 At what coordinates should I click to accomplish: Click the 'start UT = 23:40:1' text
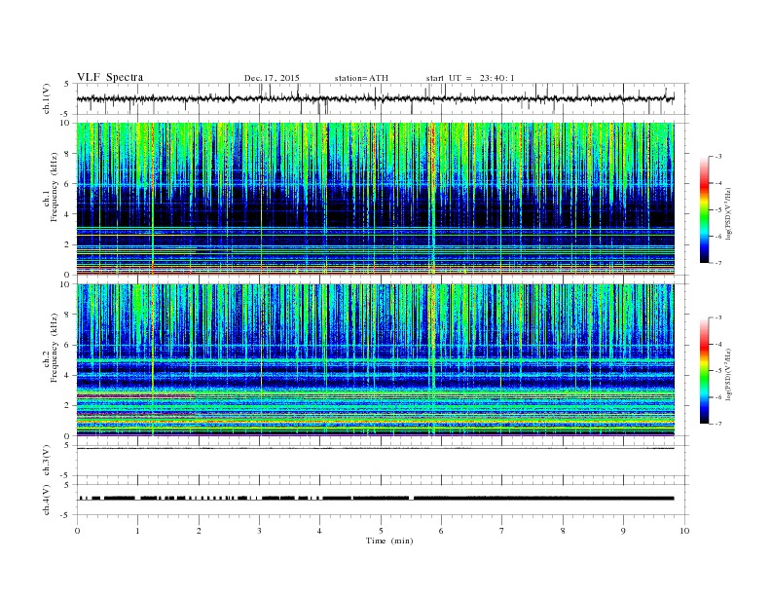[470, 78]
